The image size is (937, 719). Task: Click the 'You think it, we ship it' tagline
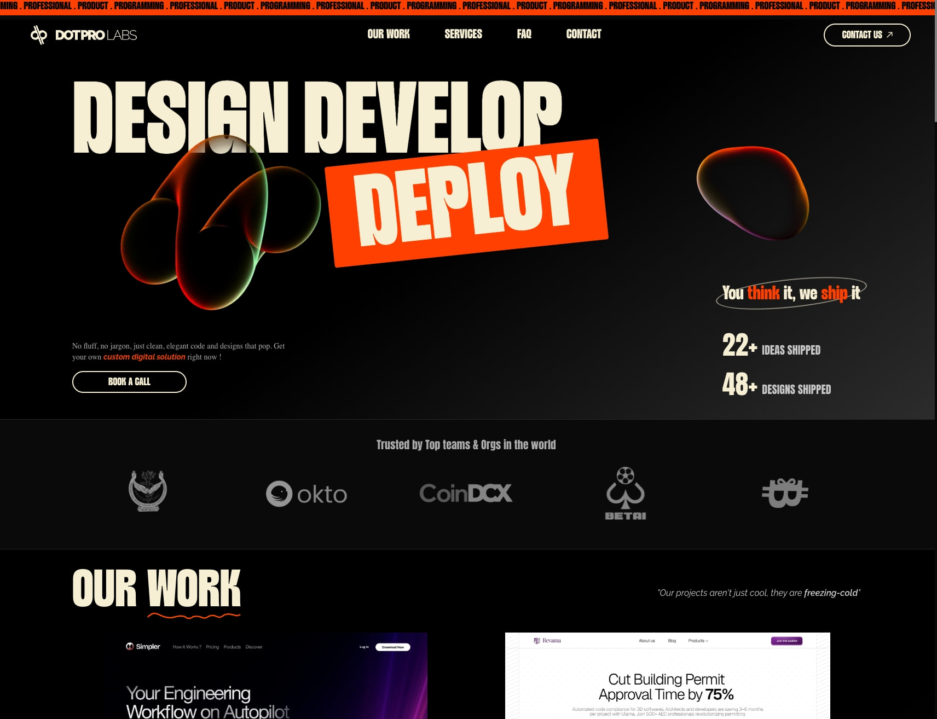pos(791,293)
